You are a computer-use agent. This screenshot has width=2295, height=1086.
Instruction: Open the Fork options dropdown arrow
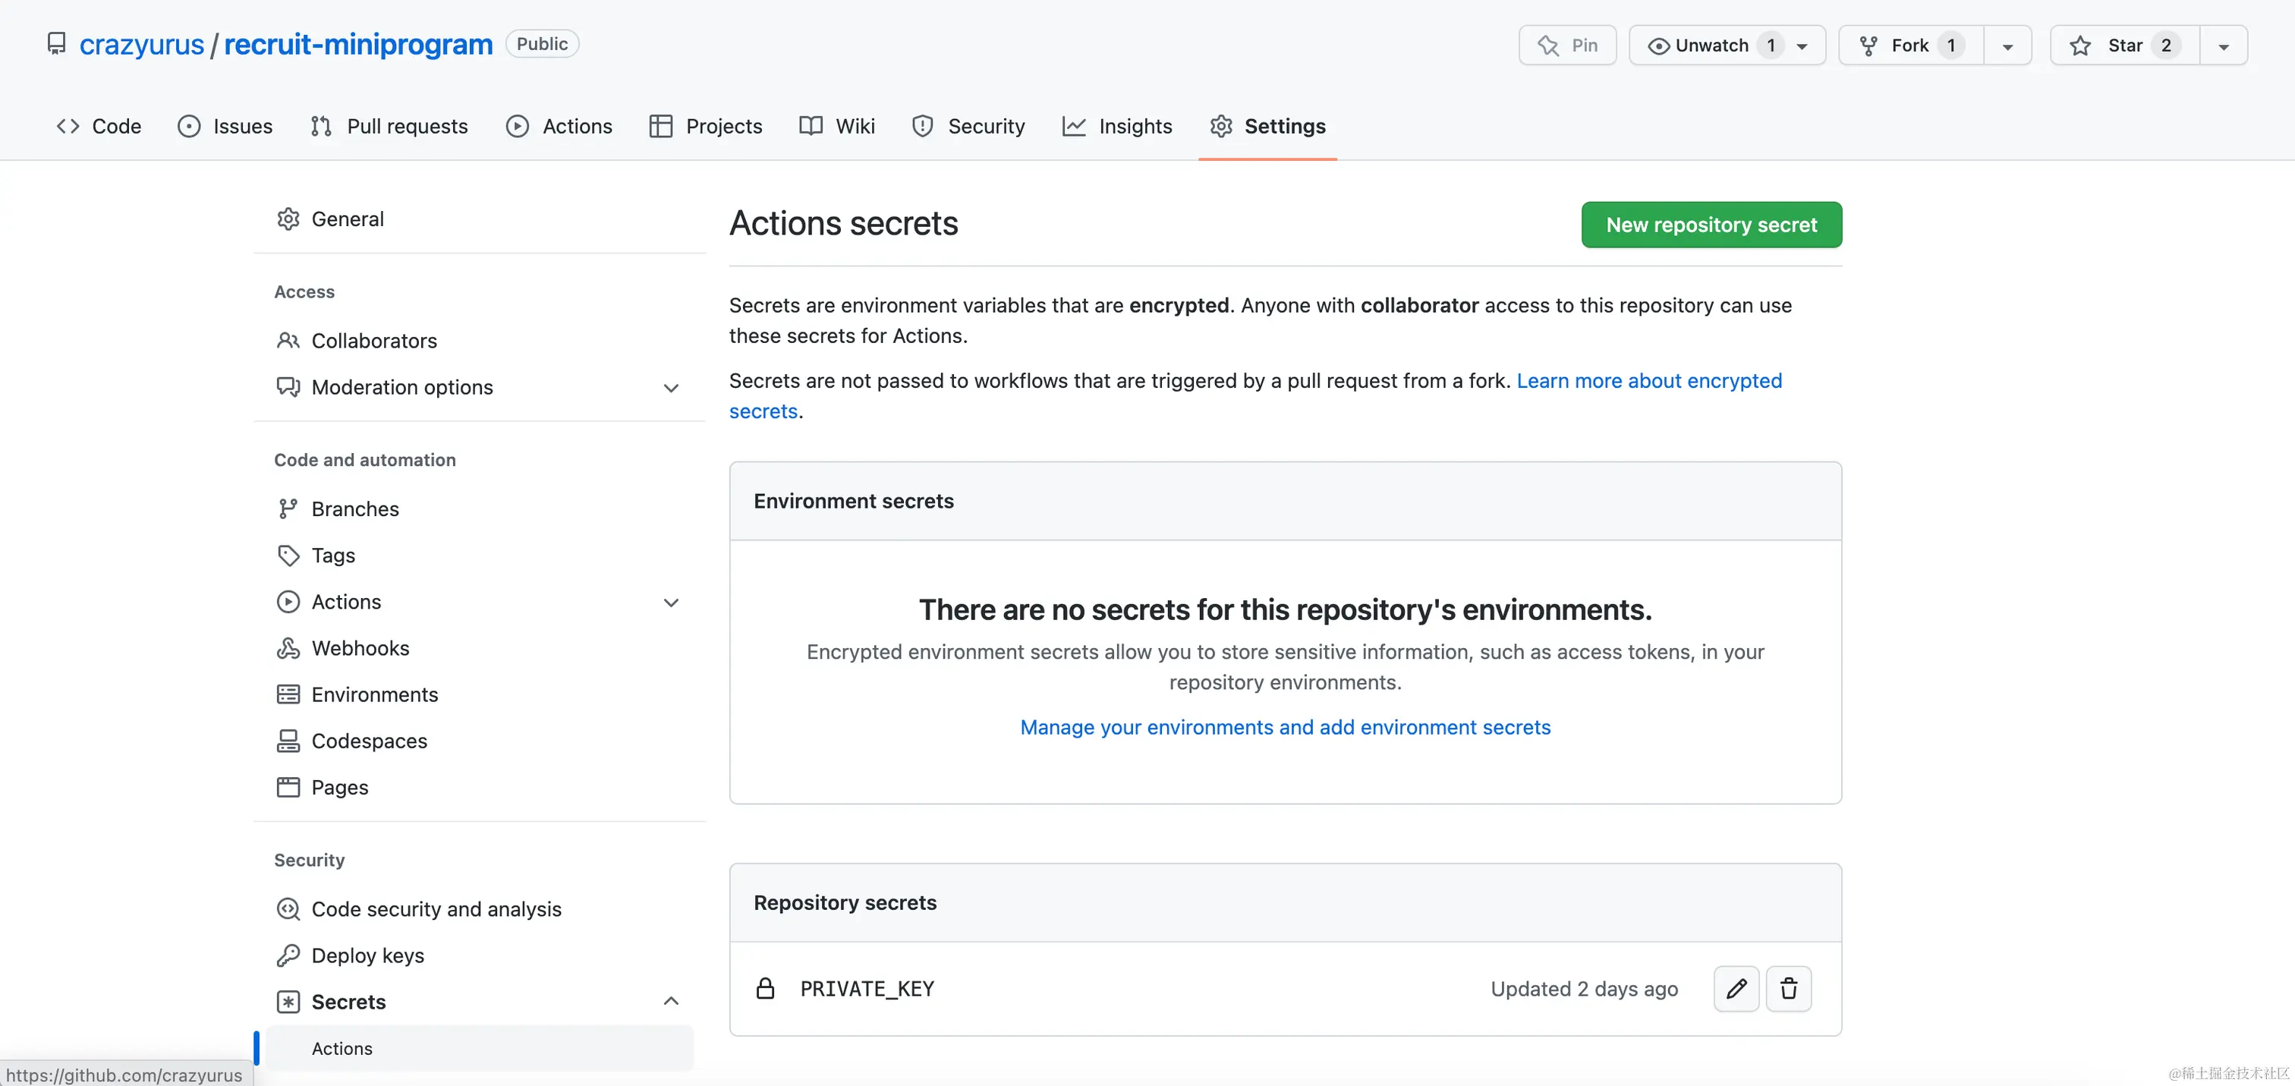[2007, 46]
